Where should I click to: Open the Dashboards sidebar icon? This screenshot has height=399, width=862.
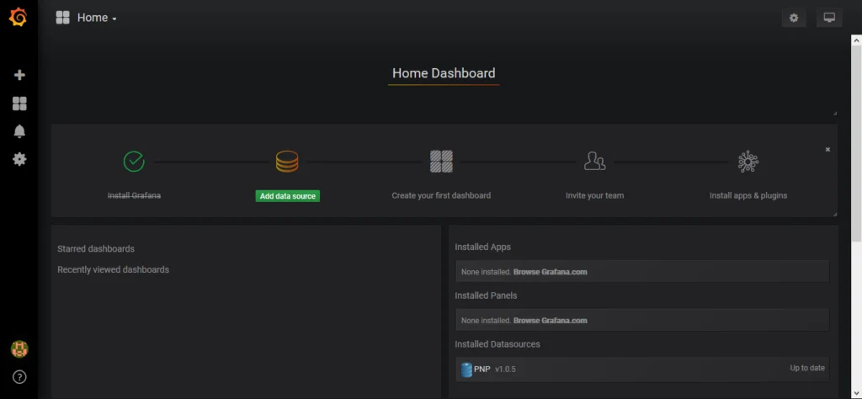click(x=19, y=104)
